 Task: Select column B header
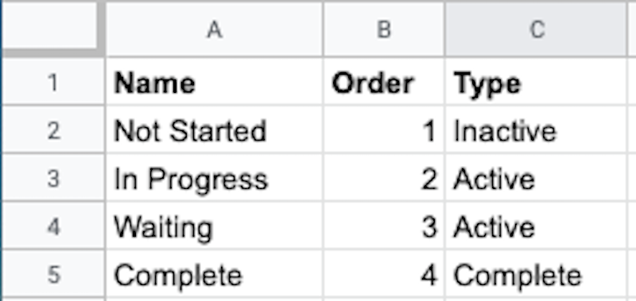click(x=384, y=29)
